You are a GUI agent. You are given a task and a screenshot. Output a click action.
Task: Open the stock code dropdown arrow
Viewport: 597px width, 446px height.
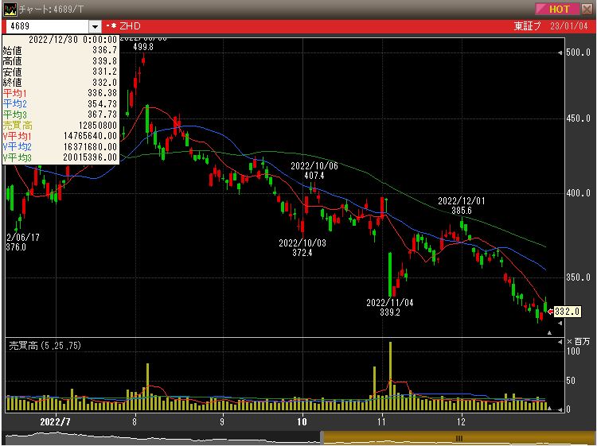[x=96, y=27]
